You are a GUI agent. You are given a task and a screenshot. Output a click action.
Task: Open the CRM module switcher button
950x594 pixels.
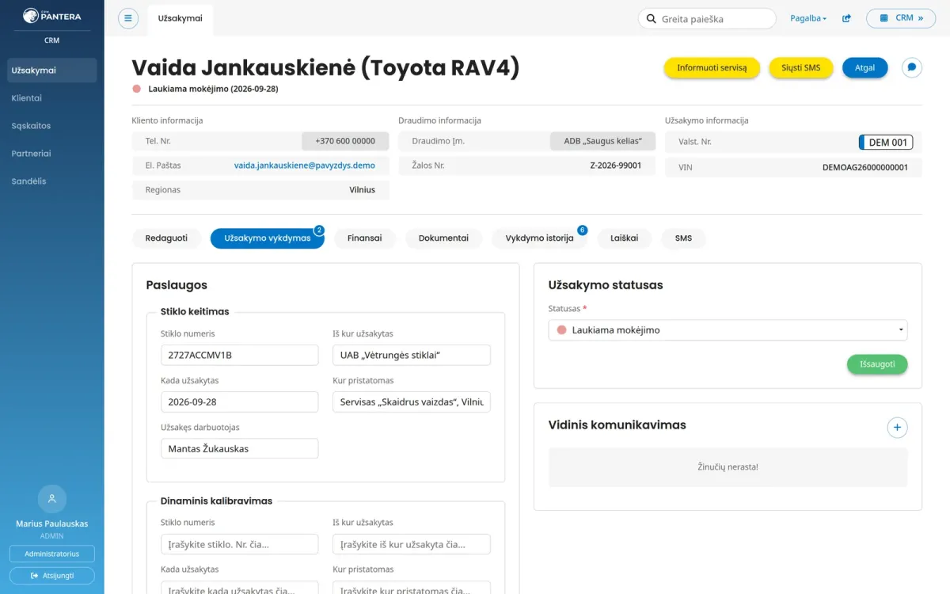tap(901, 18)
